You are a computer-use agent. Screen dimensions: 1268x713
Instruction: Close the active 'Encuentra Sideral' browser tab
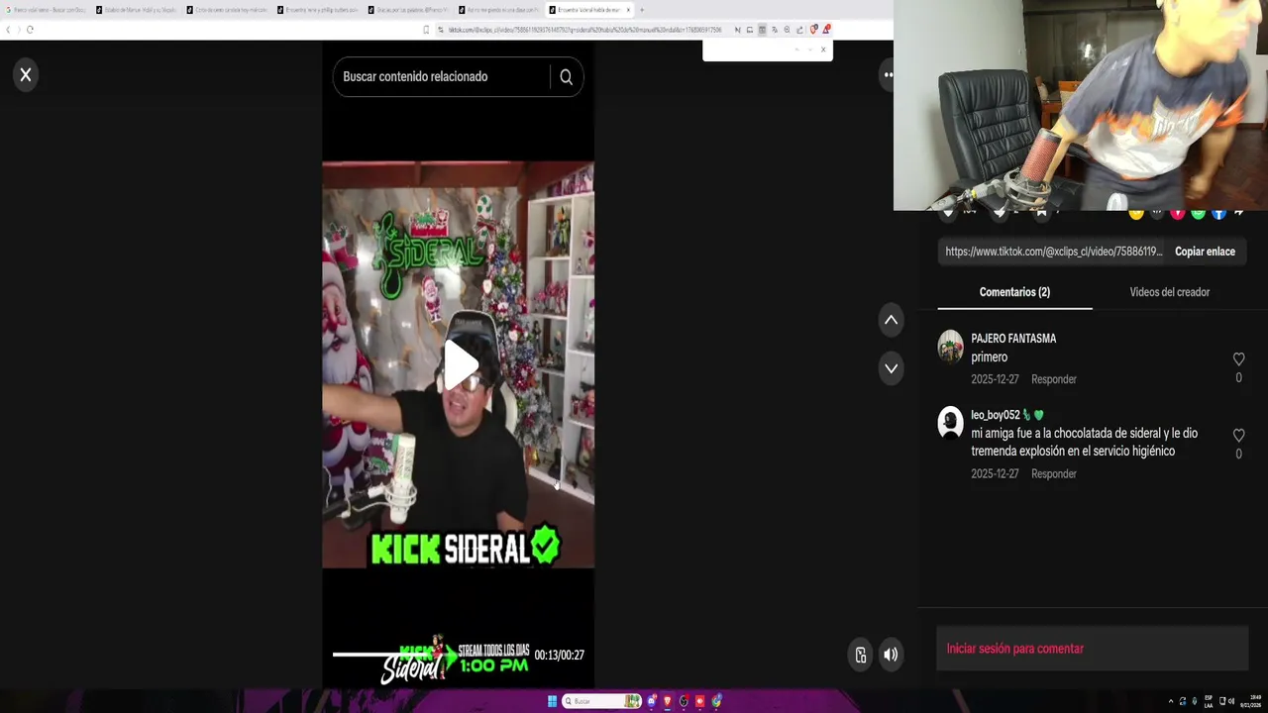(628, 10)
